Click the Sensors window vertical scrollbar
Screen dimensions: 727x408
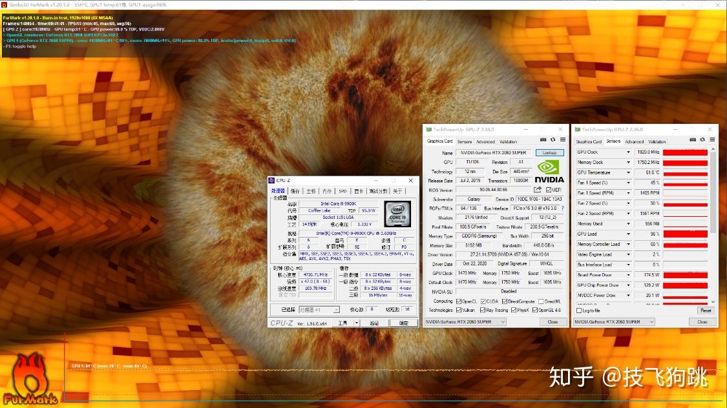[713, 194]
